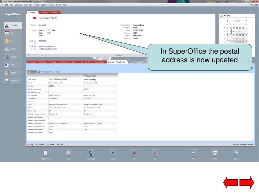
Task: Click the New icon in bottom bar
Action: pos(236,153)
